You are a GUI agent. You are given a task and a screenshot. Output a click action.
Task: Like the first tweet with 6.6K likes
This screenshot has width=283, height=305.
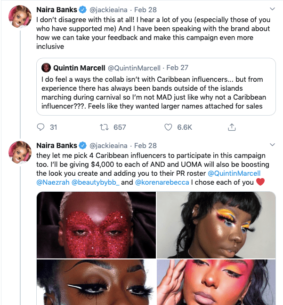168,127
